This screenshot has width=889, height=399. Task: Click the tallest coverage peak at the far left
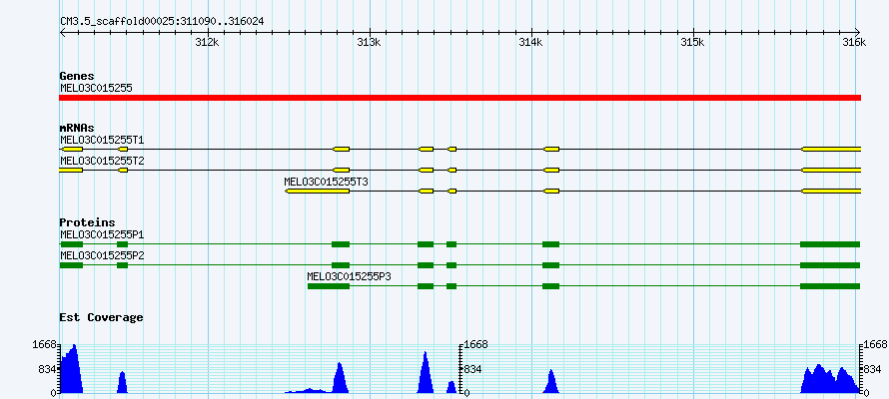coord(72,371)
